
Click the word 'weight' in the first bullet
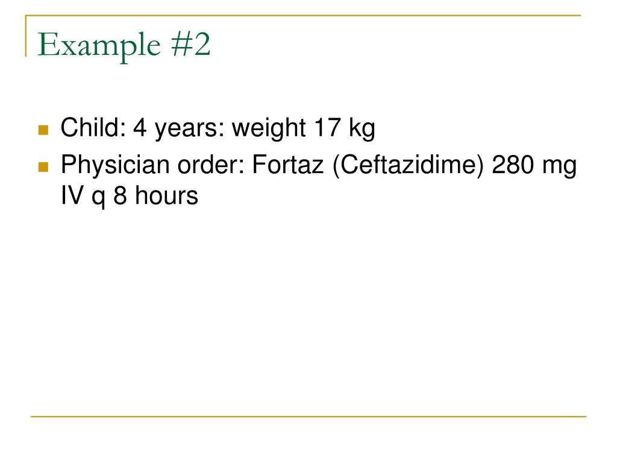coord(269,128)
